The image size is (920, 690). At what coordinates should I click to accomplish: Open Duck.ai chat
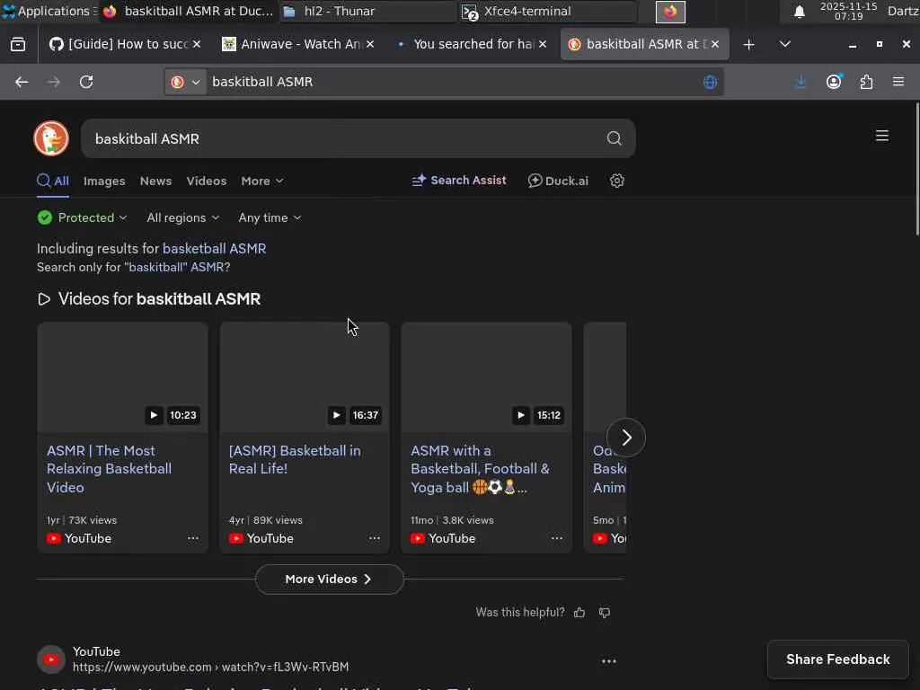[x=558, y=181]
